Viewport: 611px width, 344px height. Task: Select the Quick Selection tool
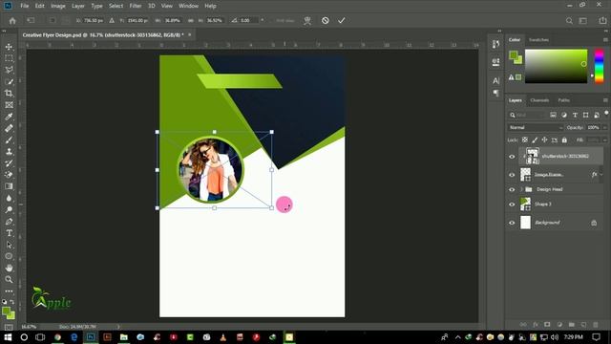pos(9,82)
